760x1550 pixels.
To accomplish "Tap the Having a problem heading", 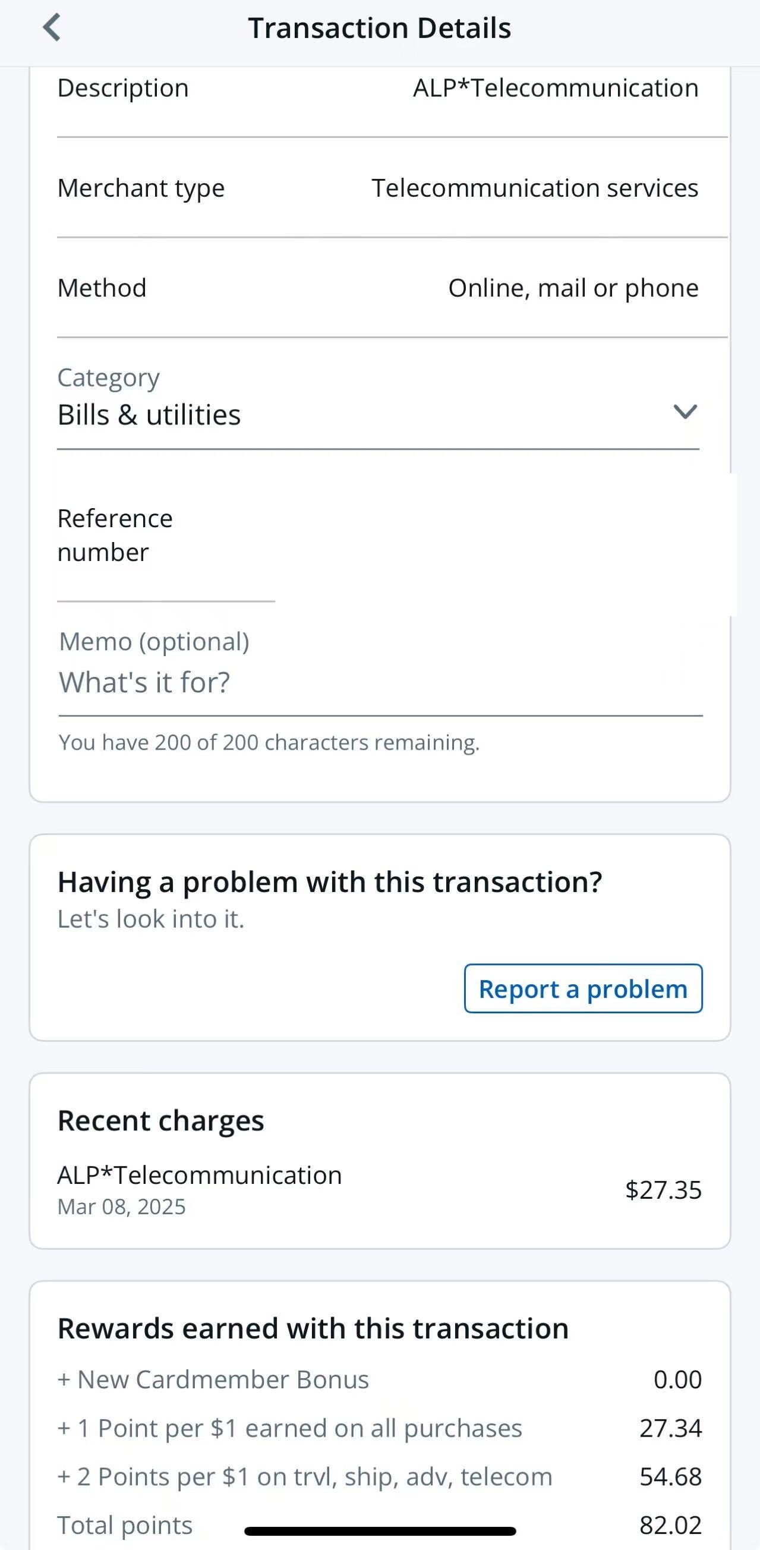I will (330, 883).
